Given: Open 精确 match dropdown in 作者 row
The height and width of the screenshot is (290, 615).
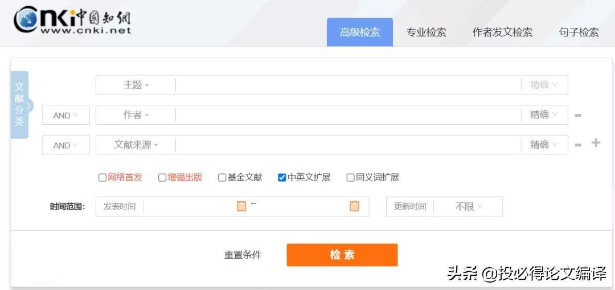Looking at the screenshot, I should coord(544,115).
